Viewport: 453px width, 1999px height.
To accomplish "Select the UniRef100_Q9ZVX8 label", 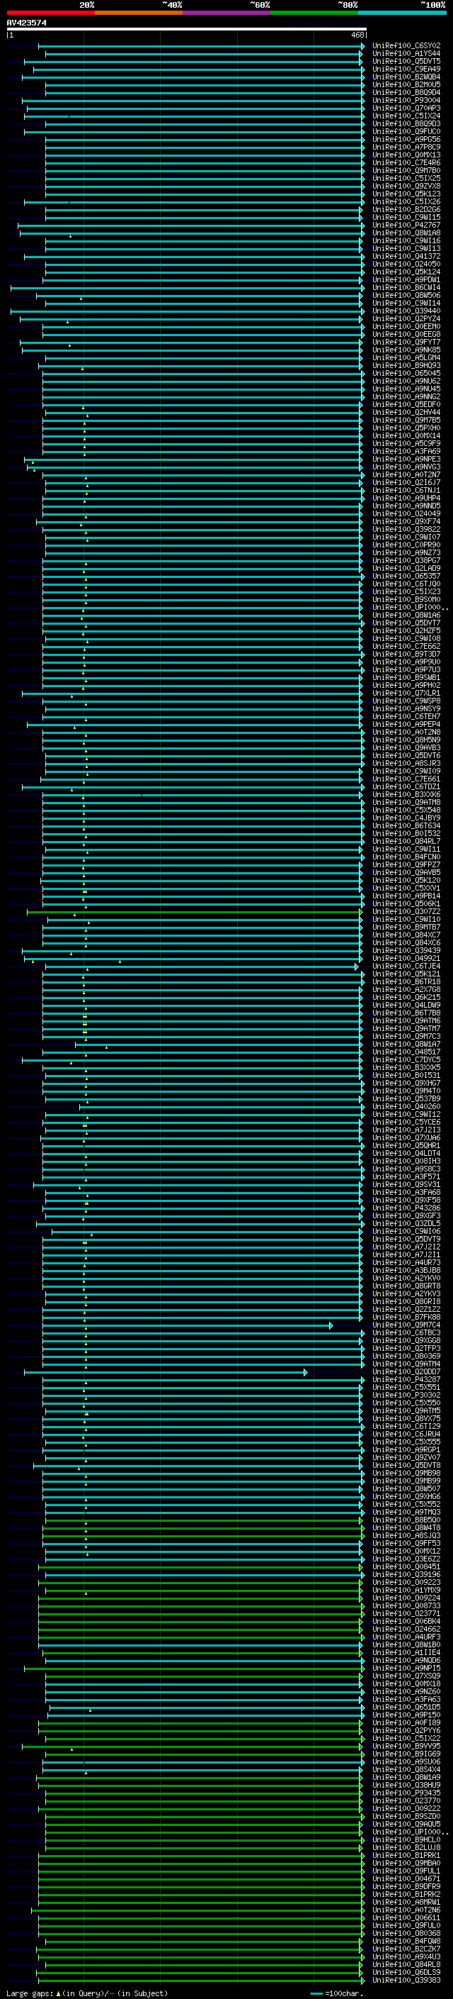I will click(406, 186).
